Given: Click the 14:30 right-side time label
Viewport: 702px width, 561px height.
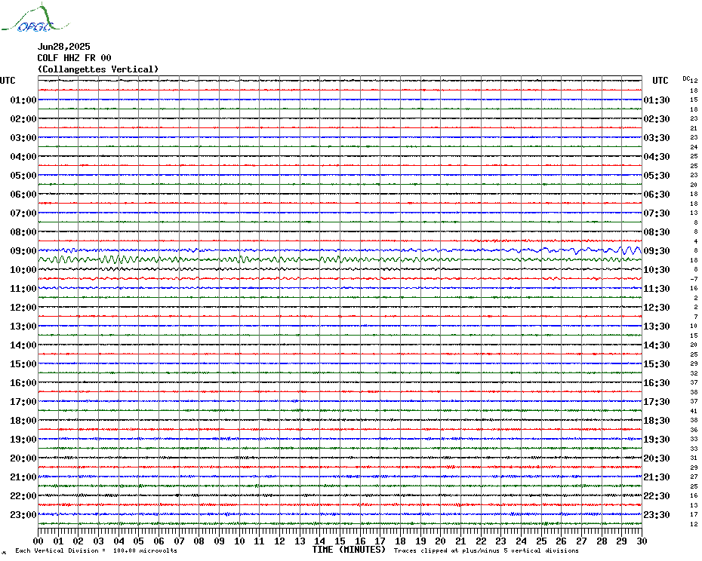Looking at the screenshot, I should point(657,345).
